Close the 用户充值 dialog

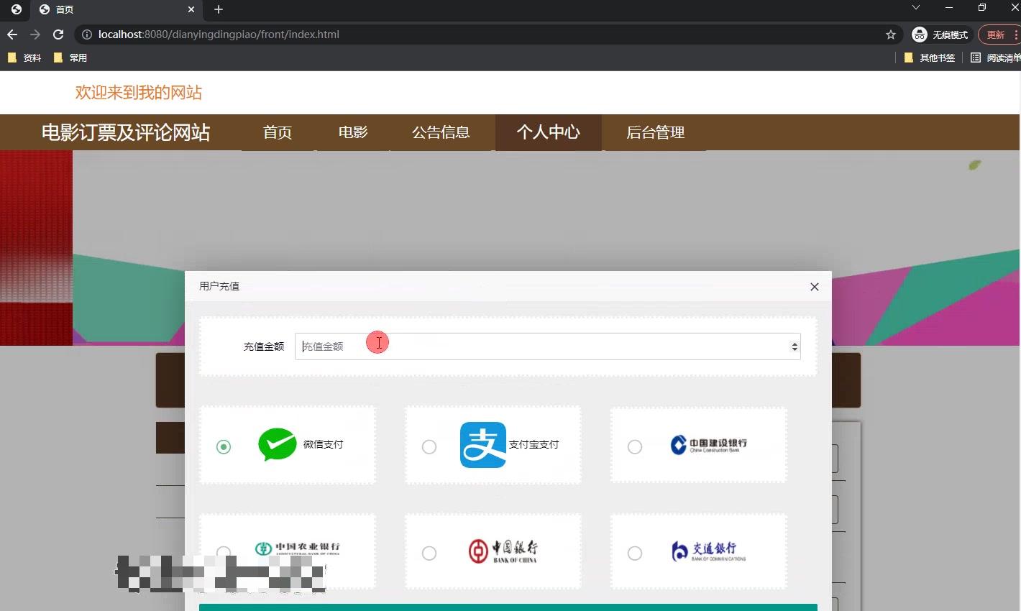coord(815,287)
